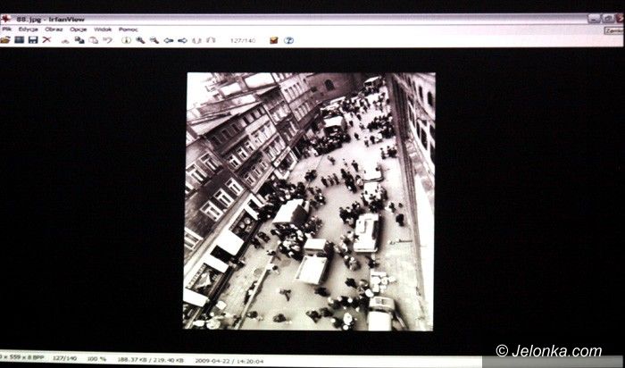Screen dimensions: 625x368
Task: Click the displayed black-and-white street photo
Action: tap(309, 201)
